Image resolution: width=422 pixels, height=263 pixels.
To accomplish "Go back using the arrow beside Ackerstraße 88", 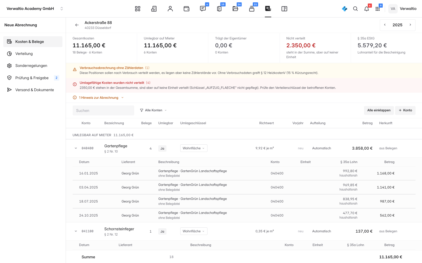I will pyautogui.click(x=77, y=25).
